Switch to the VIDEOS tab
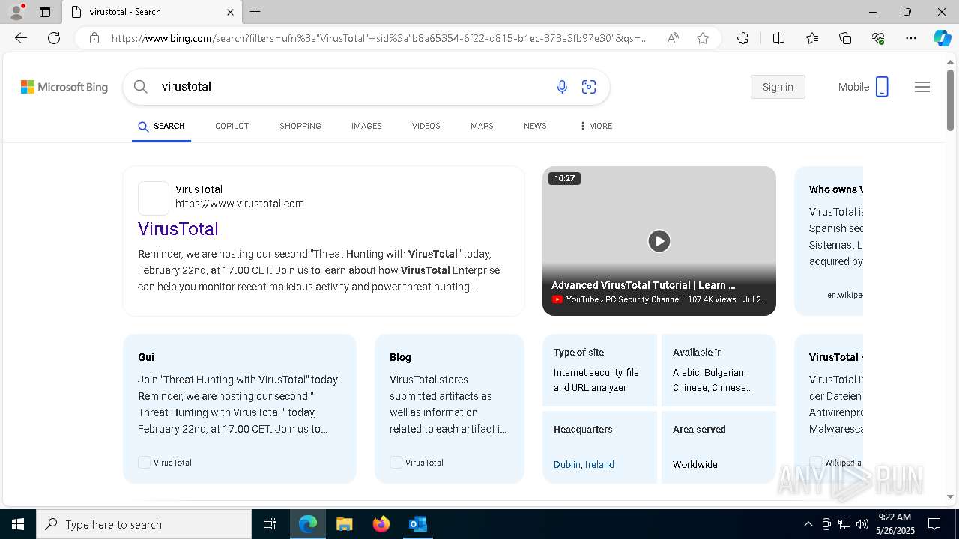The height and width of the screenshot is (539, 959). (426, 126)
